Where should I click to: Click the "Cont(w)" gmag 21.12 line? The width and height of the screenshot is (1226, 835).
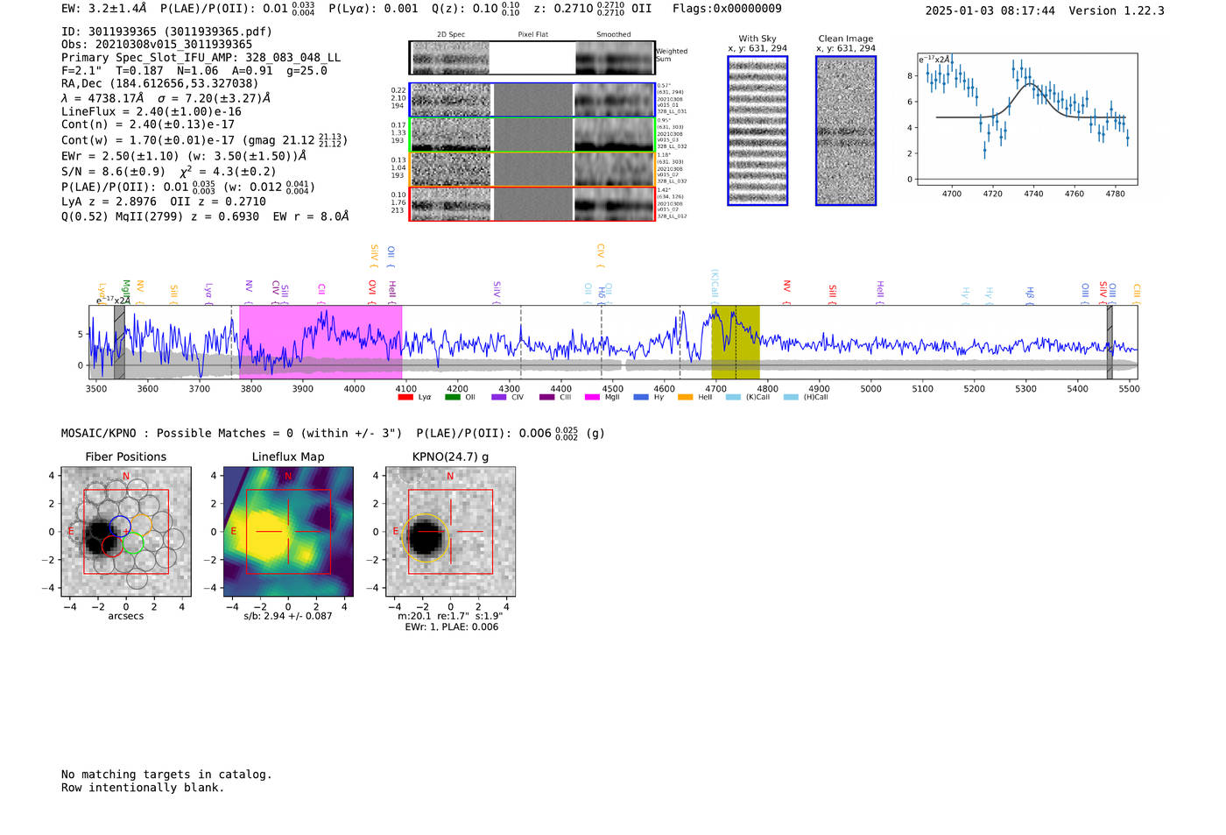pyautogui.click(x=204, y=140)
